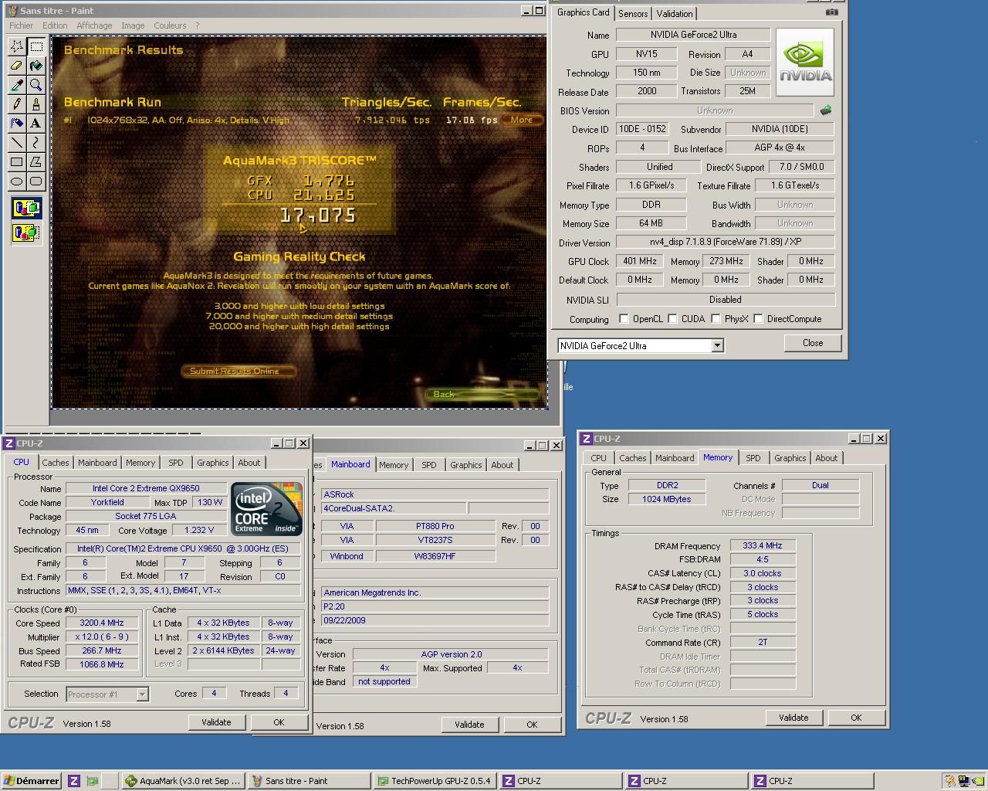The image size is (988, 791).
Task: Click OK in the CPU-Z CPU window
Action: click(x=279, y=722)
